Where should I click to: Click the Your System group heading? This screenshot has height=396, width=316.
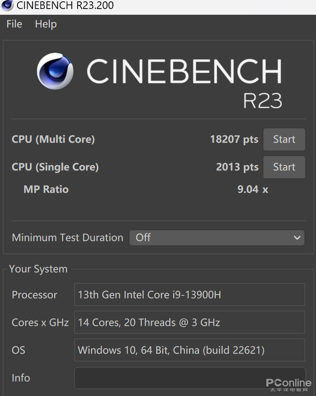coord(38,269)
